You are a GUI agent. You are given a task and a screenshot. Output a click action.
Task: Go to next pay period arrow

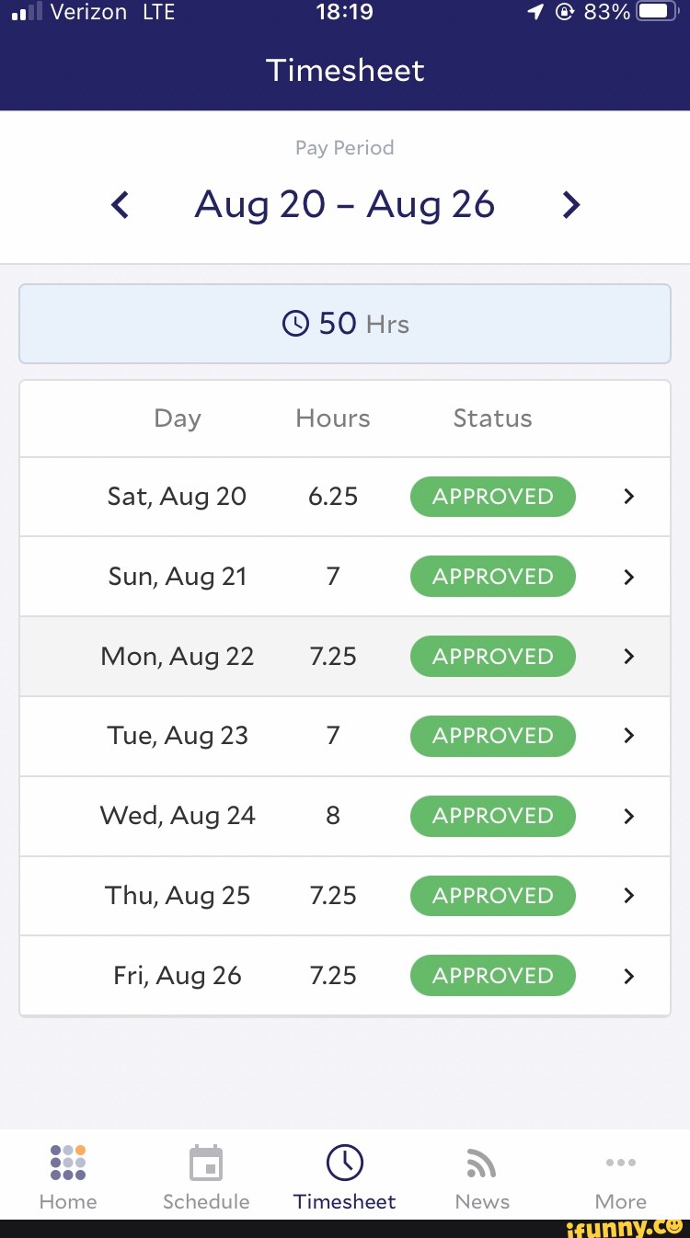coord(571,204)
